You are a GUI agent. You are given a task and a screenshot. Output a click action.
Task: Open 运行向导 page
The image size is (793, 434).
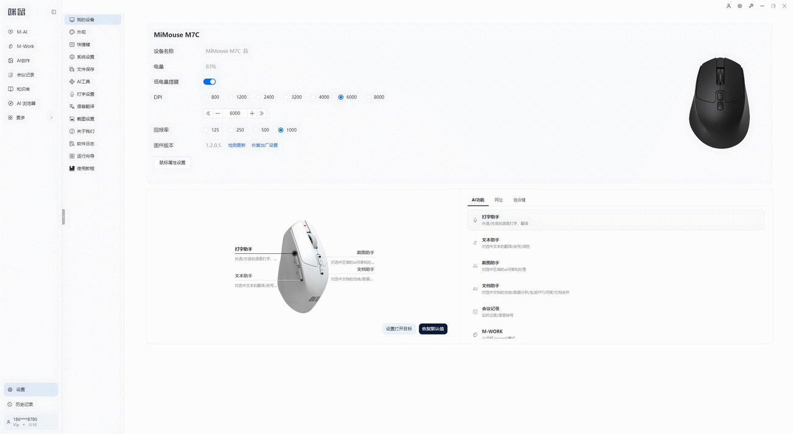click(x=93, y=156)
